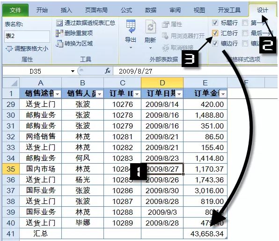279x241 pixels.
Task: Select column B header
Action: (x=82, y=83)
